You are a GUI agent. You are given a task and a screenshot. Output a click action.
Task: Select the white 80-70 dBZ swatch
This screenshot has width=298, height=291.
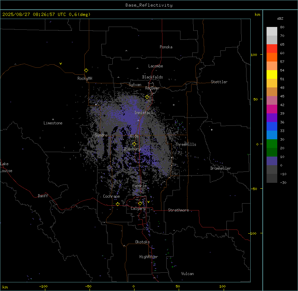pos(272,31)
